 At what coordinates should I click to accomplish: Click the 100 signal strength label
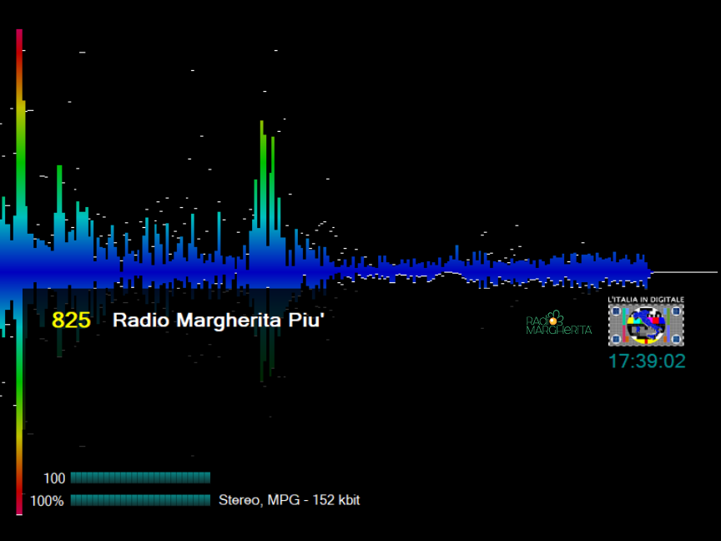pyautogui.click(x=54, y=478)
